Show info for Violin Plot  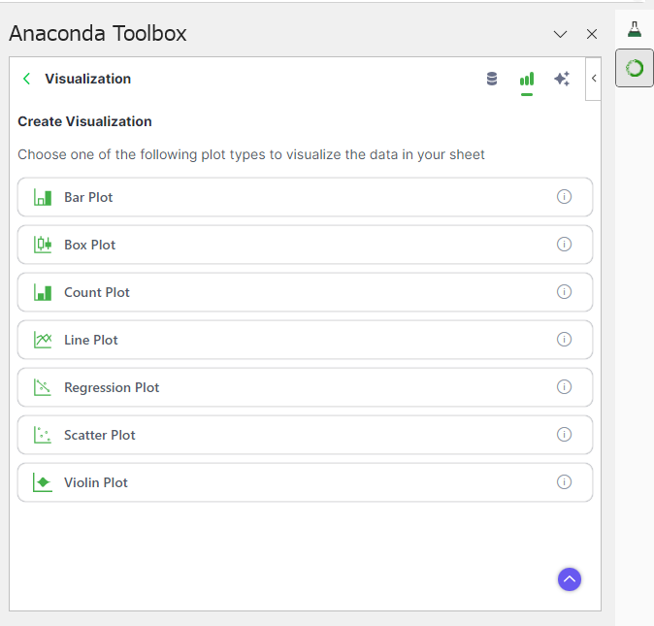click(564, 481)
